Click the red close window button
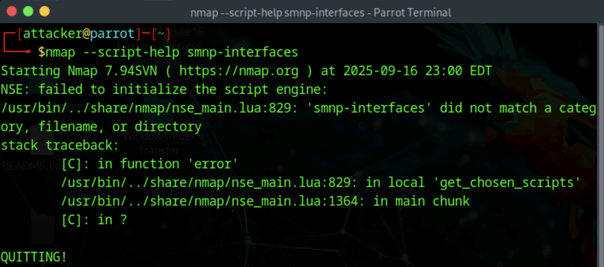 tap(12, 12)
